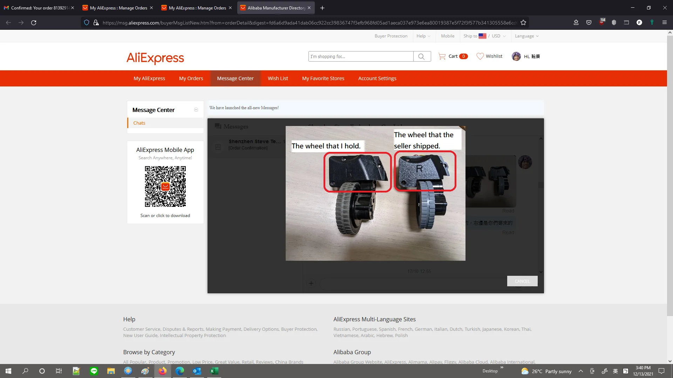This screenshot has height=378, width=673.
Task: Open the Chats link in sidebar
Action: (139, 123)
